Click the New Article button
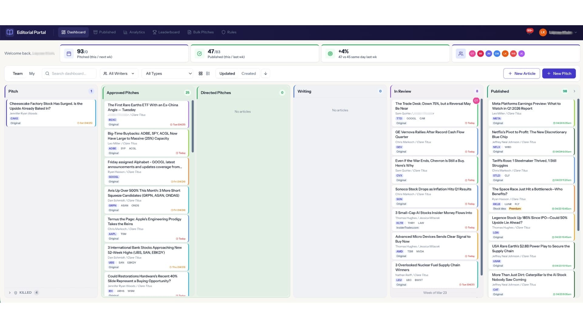This screenshot has height=328, width=583. (521, 73)
